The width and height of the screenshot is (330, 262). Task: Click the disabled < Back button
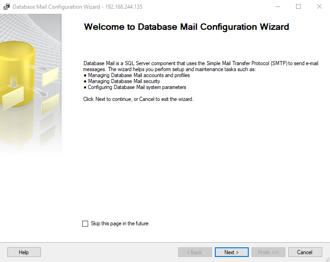click(195, 252)
